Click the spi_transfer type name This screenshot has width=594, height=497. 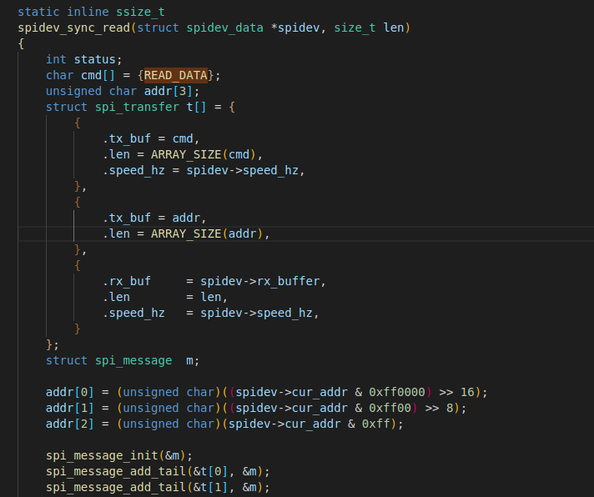click(x=137, y=107)
